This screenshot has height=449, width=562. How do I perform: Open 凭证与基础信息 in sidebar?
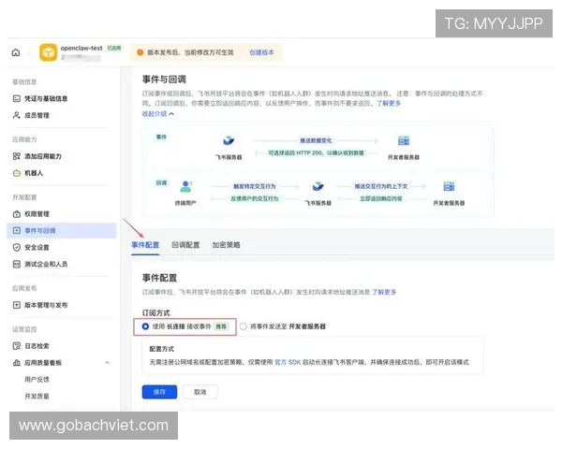click(x=46, y=98)
